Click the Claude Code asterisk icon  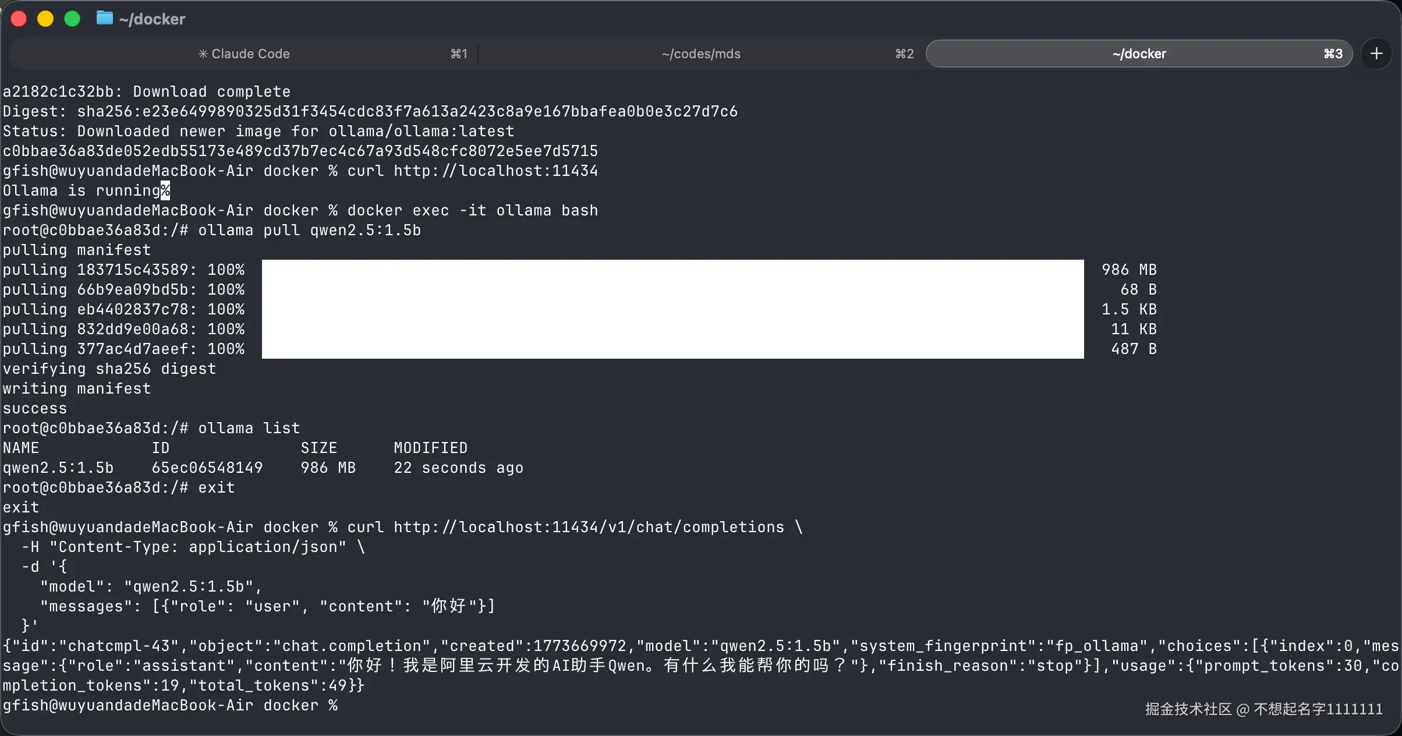click(203, 54)
